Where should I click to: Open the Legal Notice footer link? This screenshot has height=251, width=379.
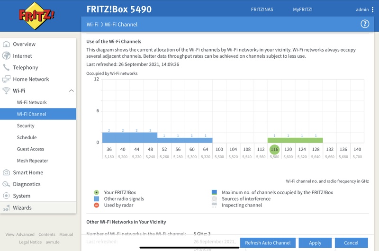(x=30, y=242)
